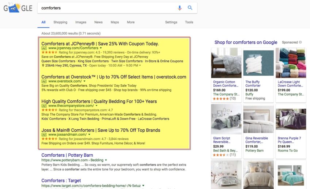Click the Ad badge next to www.jossandmain.com
This screenshot has height=189, width=310.
[44, 134]
